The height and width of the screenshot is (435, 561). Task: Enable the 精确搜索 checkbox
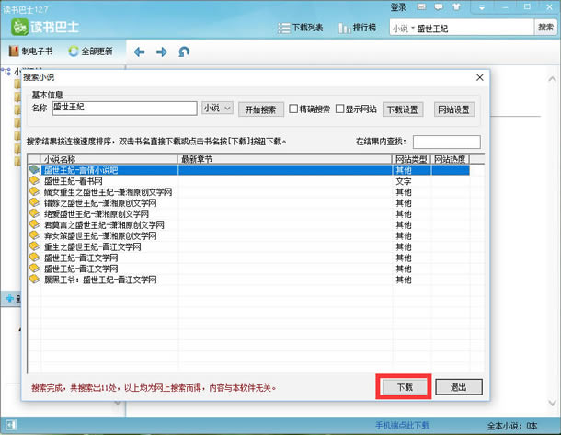coord(294,109)
